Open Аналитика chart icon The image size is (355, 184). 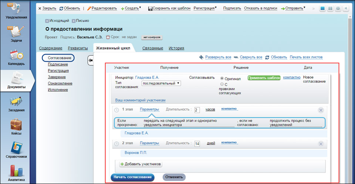(x=16, y=170)
